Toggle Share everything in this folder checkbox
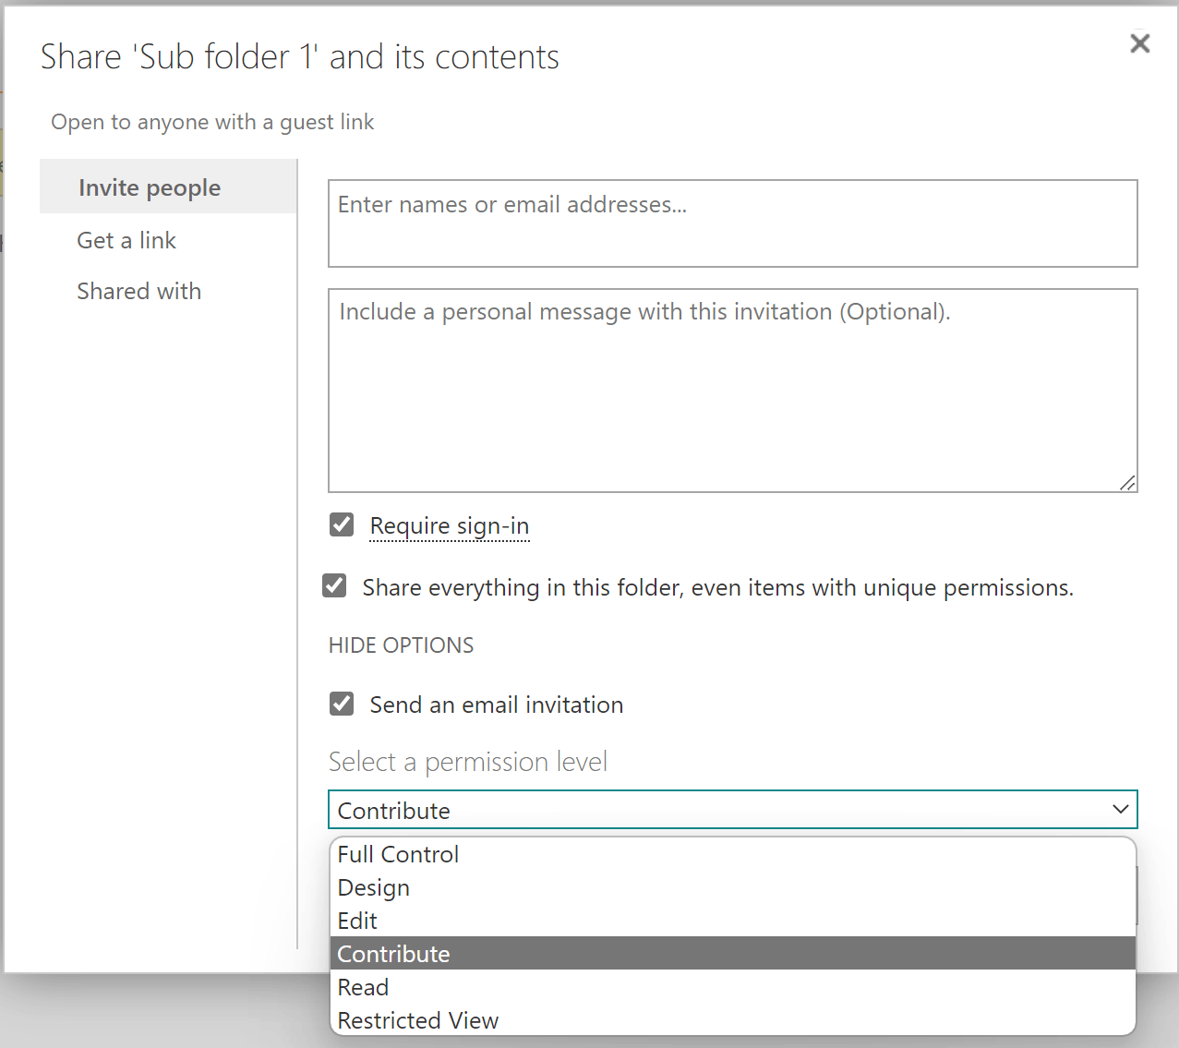Screen dimensions: 1179x1048 tap(334, 585)
